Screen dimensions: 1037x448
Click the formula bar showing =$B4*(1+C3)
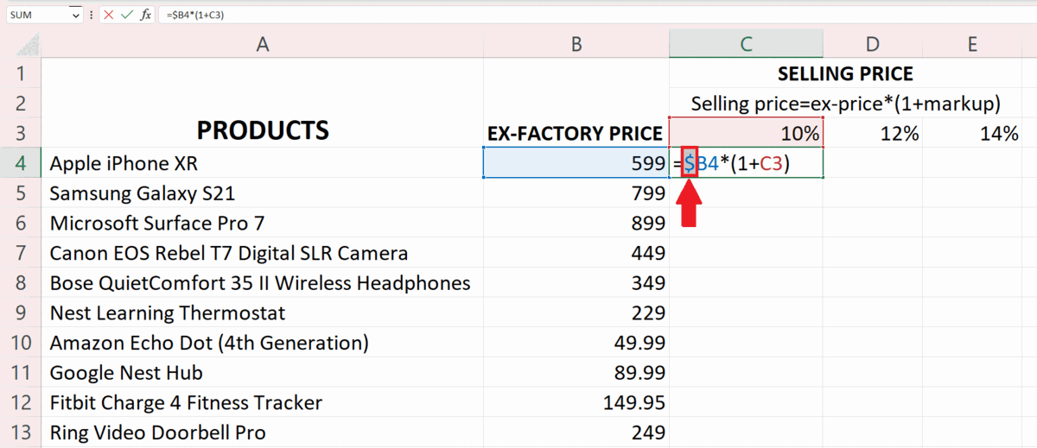596,15
